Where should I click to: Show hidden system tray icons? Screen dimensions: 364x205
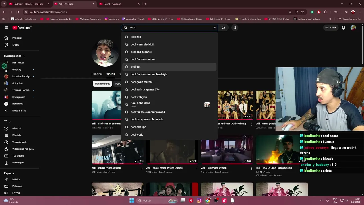click(x=321, y=200)
